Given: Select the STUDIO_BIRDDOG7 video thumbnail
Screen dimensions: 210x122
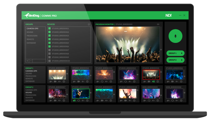Looking at the screenshot, I should click(x=57, y=94).
